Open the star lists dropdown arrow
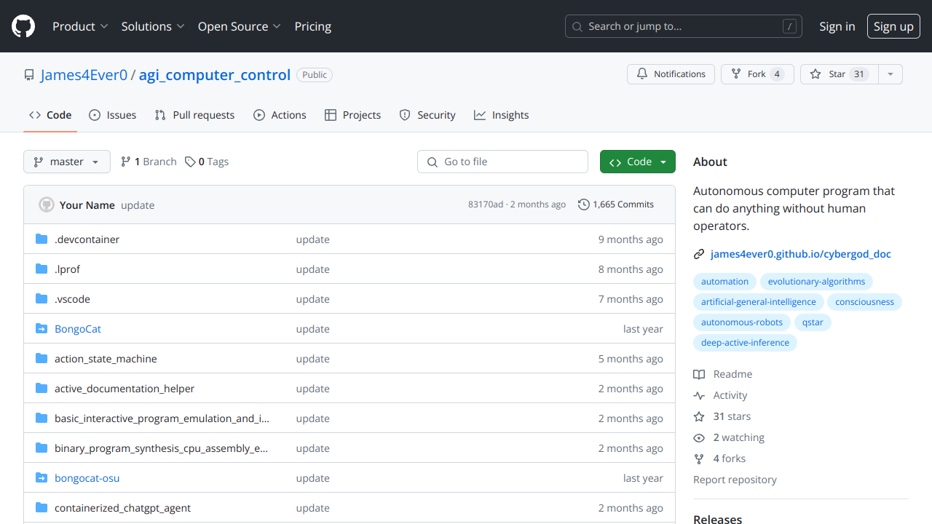Viewport: 932px width, 524px height. pos(890,74)
